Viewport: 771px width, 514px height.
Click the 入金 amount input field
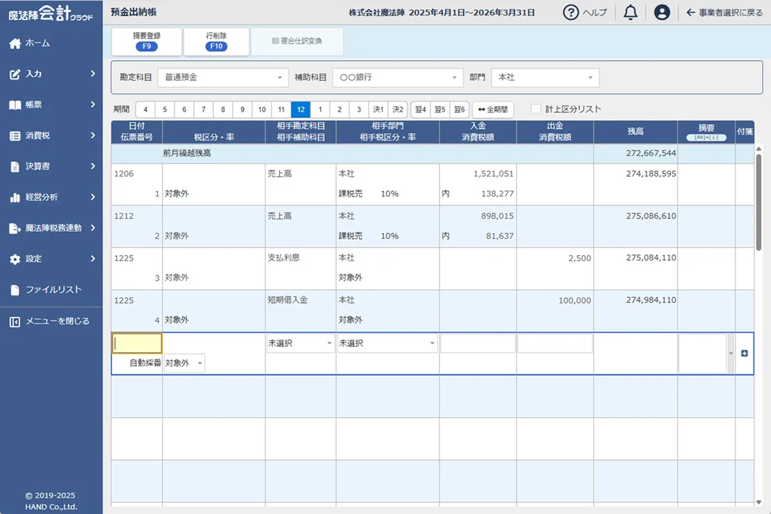[x=477, y=344]
